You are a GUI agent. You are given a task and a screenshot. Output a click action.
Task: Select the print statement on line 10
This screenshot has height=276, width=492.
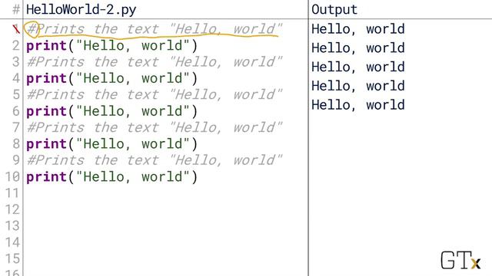pyautogui.click(x=111, y=177)
